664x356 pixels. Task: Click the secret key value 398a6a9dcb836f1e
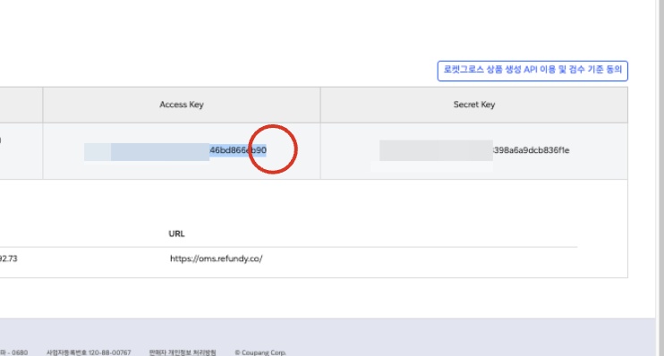[x=532, y=150]
